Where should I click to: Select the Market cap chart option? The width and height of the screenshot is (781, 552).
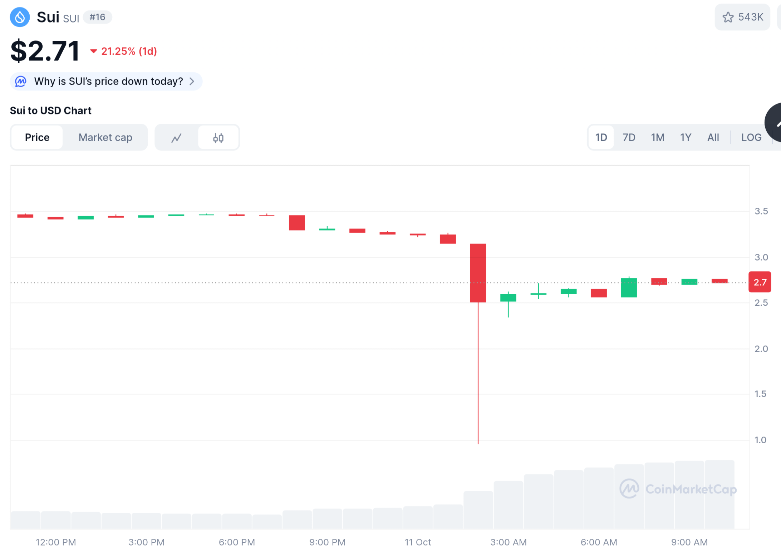coord(105,138)
